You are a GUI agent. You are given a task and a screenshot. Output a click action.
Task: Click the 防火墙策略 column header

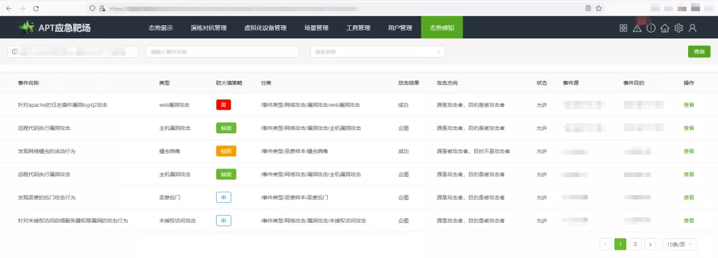pyautogui.click(x=229, y=83)
